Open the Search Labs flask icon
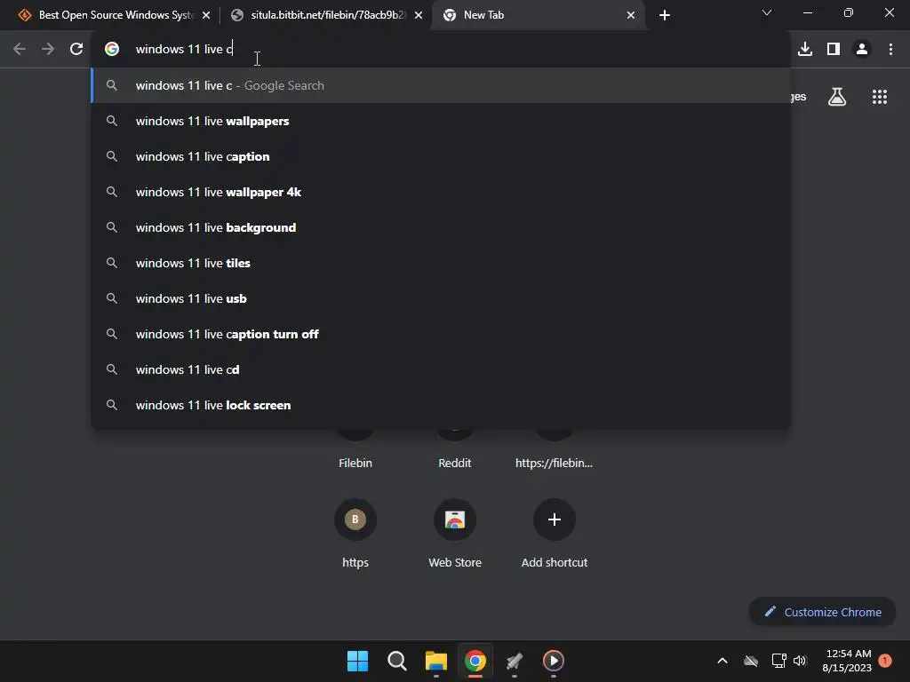Image resolution: width=910 pixels, height=682 pixels. [837, 96]
